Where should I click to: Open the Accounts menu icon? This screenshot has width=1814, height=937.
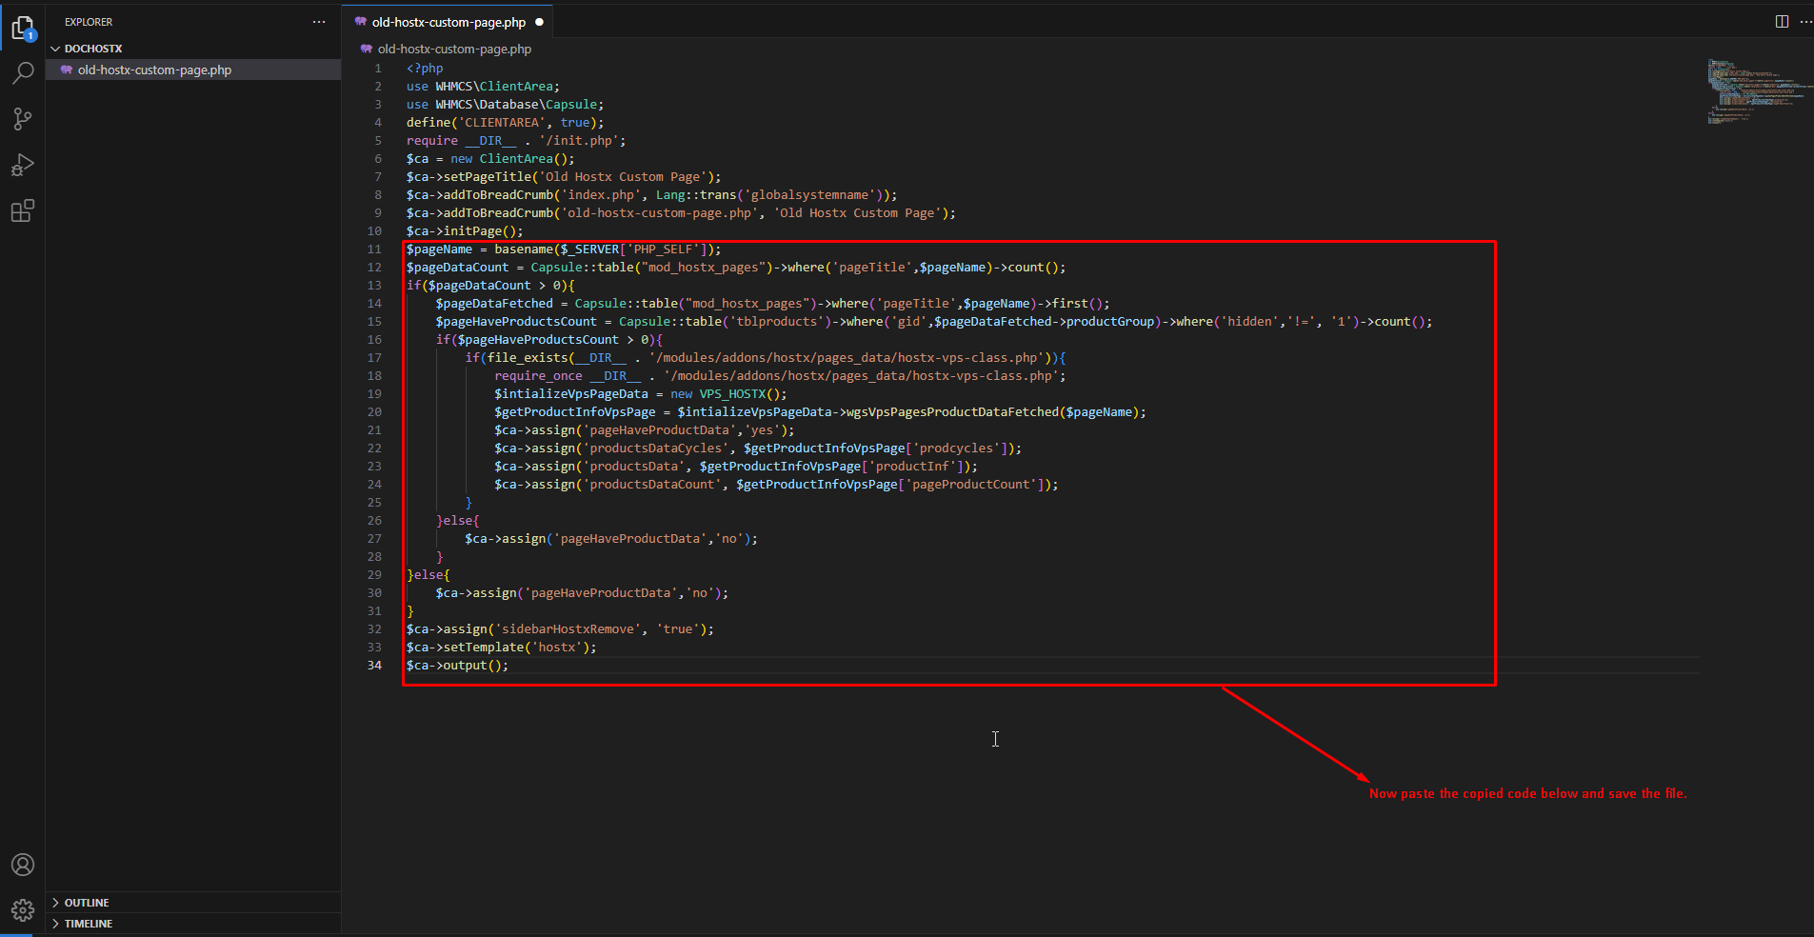(x=23, y=865)
